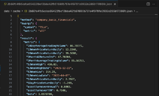
Task: Click the value 85.56253
Action: click(x=77, y=61)
